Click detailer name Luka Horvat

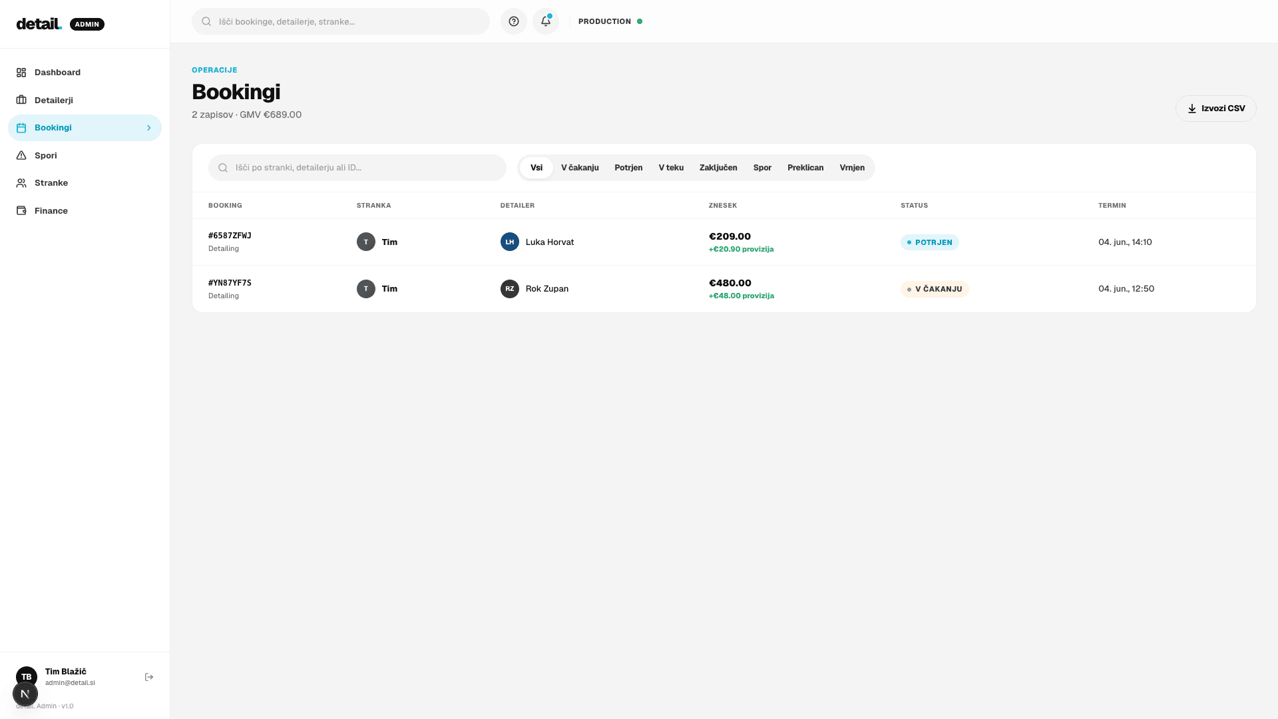coord(550,242)
